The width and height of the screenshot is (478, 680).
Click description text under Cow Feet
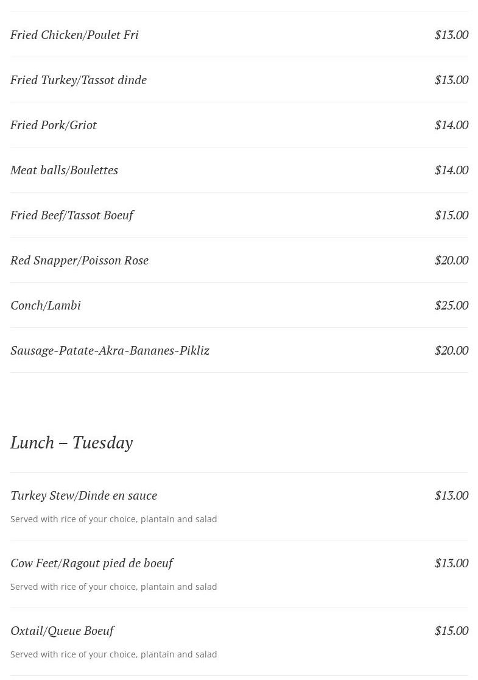click(113, 587)
